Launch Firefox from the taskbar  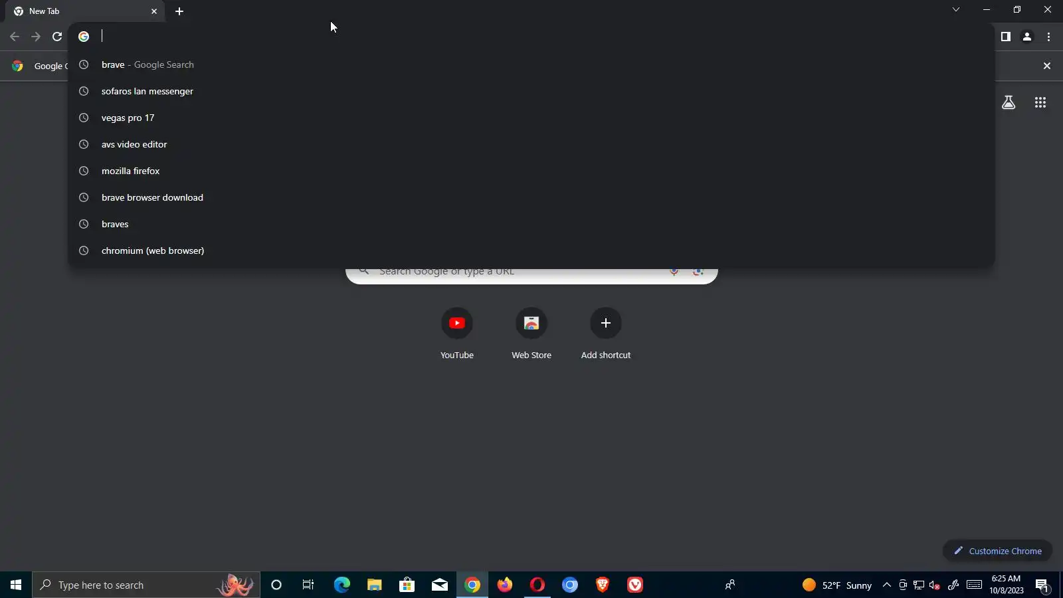pyautogui.click(x=505, y=585)
